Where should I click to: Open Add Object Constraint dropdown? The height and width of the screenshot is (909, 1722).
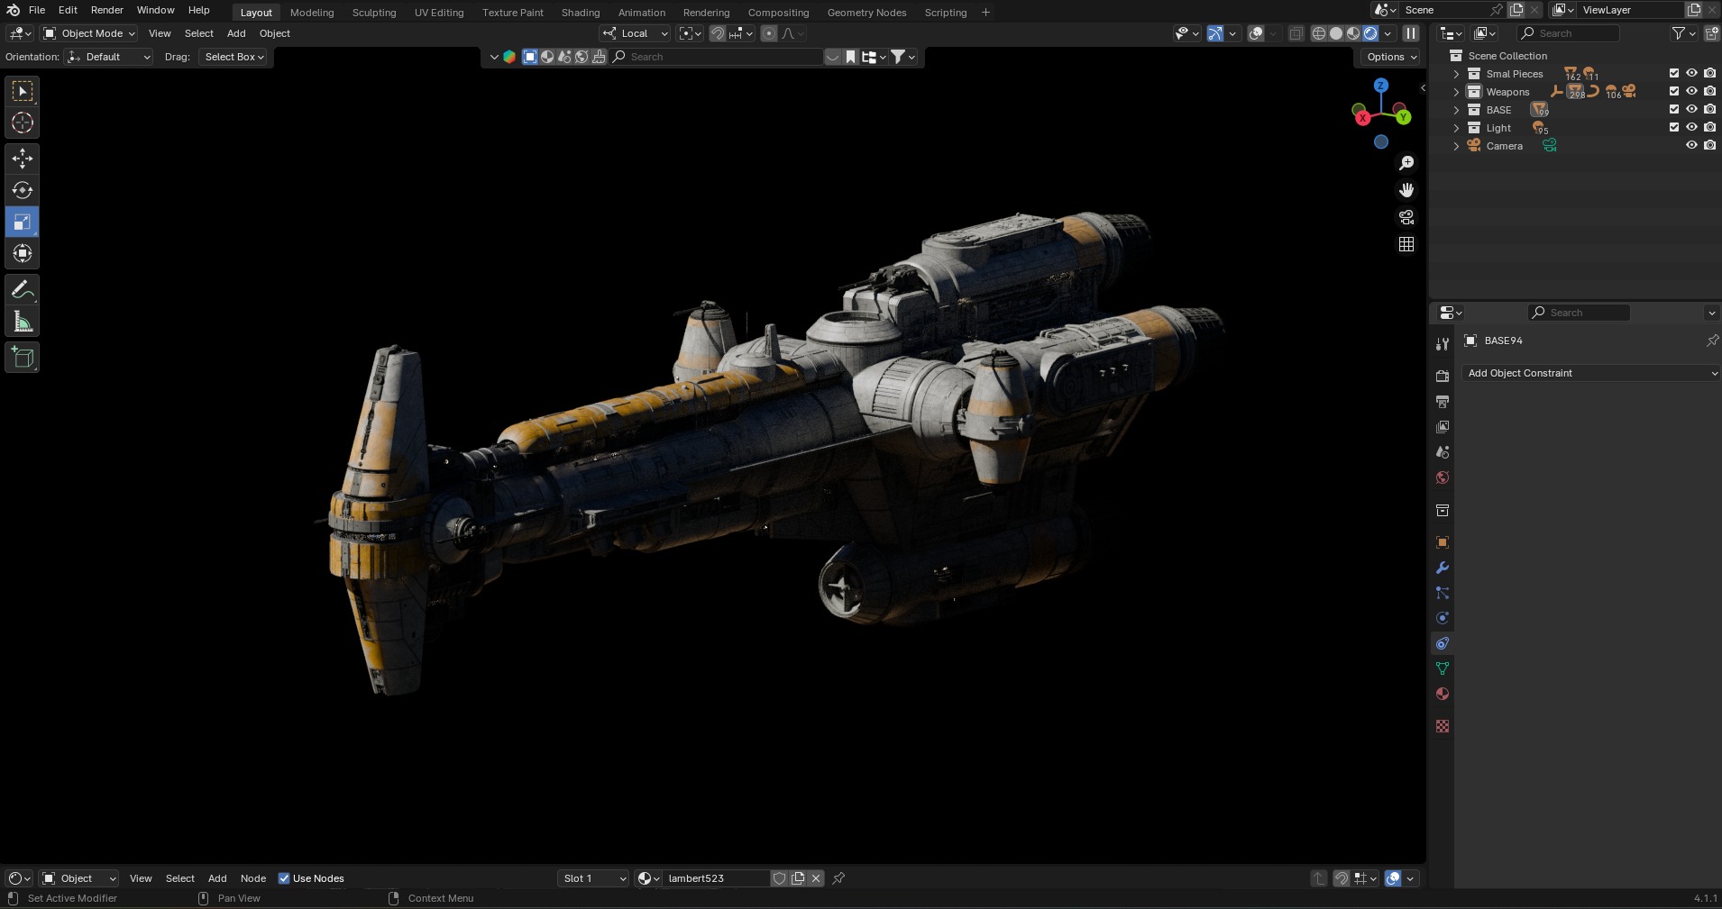tap(1590, 373)
